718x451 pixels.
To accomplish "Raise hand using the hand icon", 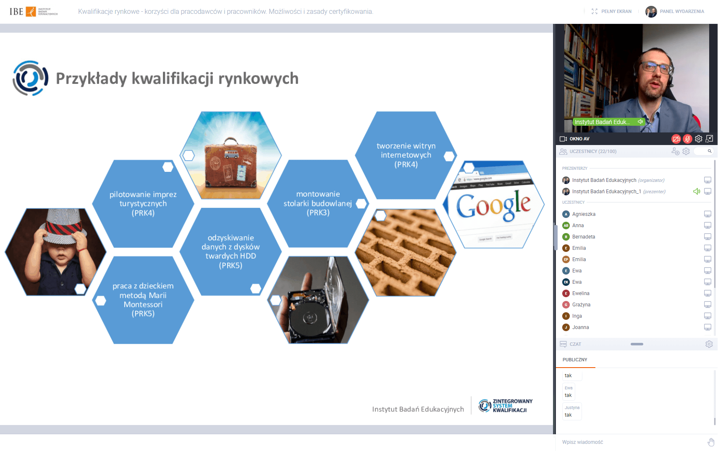I will (x=710, y=442).
